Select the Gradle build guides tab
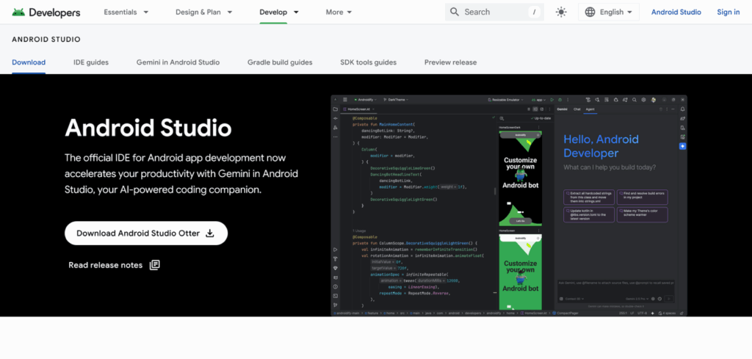The image size is (752, 359). (280, 62)
